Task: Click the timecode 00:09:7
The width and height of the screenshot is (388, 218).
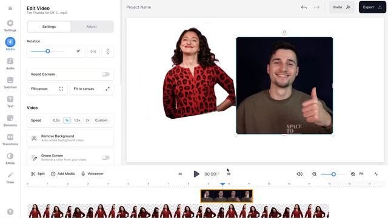Action: pyautogui.click(x=212, y=174)
